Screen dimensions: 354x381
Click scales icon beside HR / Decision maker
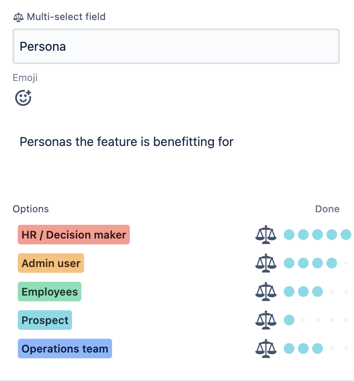coord(265,235)
